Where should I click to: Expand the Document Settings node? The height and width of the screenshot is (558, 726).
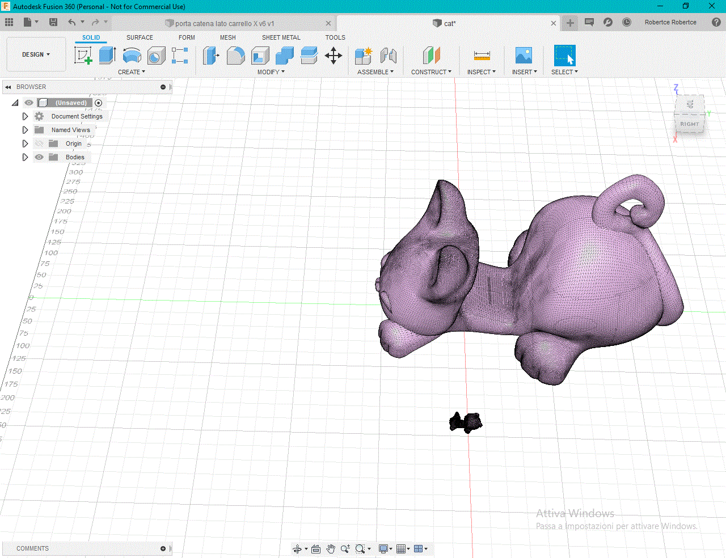point(25,116)
